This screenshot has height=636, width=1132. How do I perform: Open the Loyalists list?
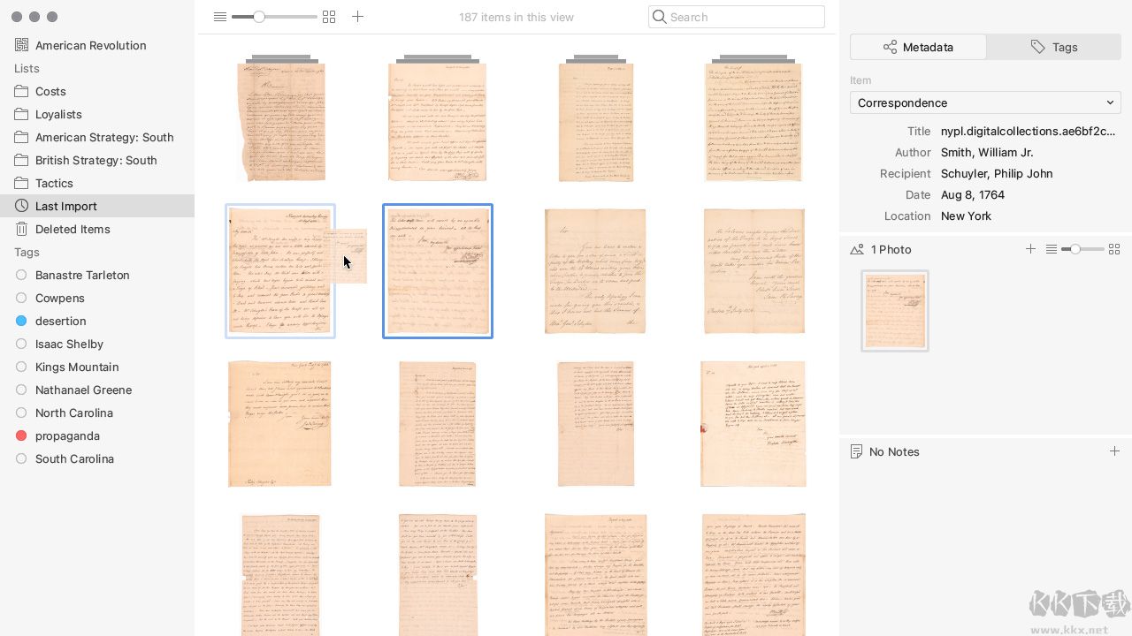[x=58, y=114]
